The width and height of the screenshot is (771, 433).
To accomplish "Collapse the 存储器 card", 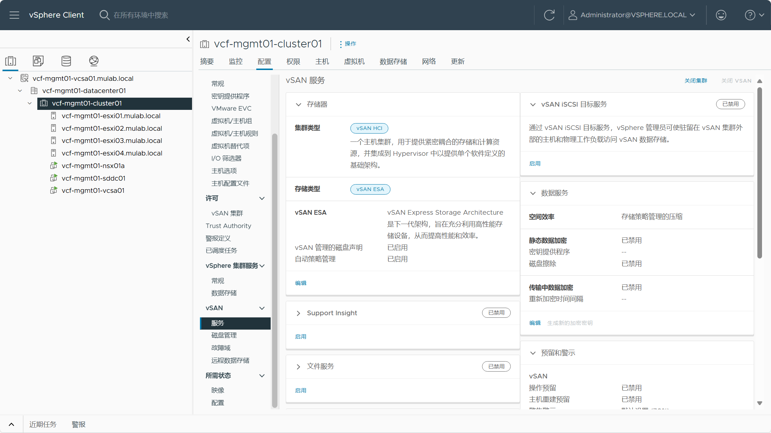I will [x=298, y=104].
